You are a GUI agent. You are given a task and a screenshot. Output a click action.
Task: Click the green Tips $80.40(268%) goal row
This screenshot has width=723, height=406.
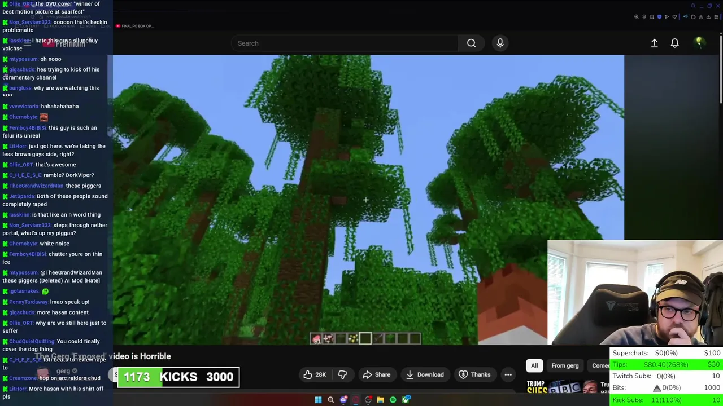point(667,365)
